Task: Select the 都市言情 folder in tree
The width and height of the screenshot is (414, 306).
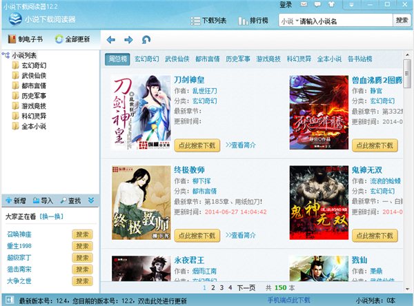Action: 29,85
